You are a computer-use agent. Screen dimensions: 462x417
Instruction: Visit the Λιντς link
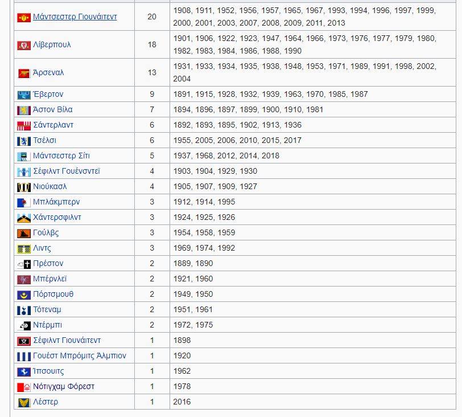tap(42, 248)
